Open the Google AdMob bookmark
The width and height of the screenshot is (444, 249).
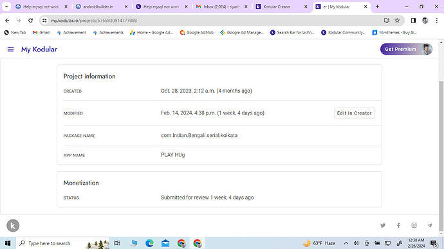[196, 33]
